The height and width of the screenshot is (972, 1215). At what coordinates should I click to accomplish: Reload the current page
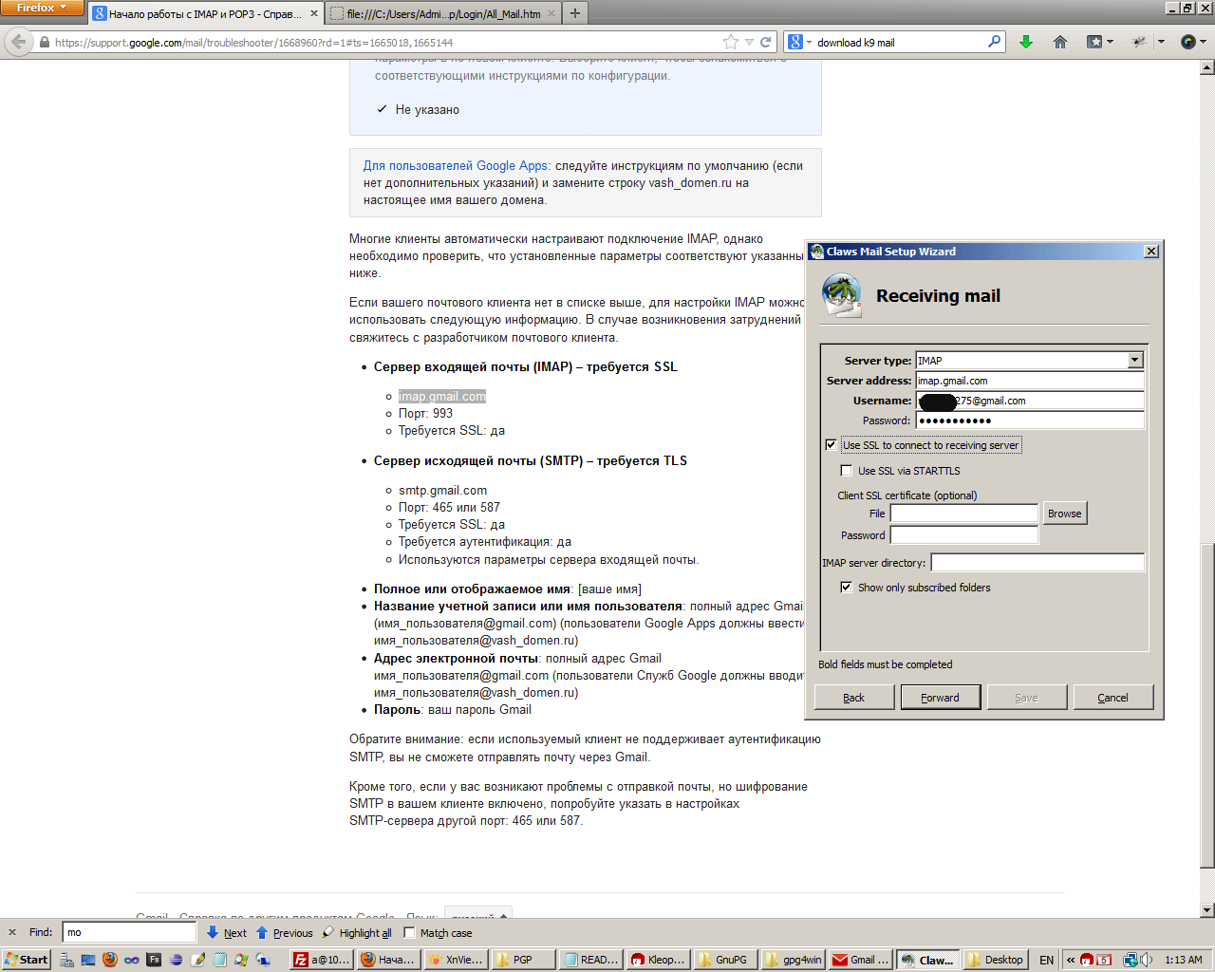(x=765, y=42)
